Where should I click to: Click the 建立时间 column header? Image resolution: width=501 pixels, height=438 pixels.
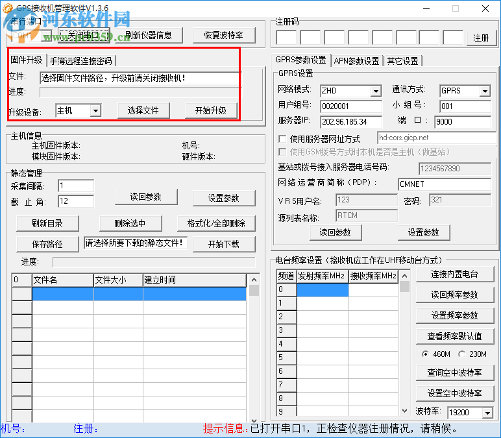pyautogui.click(x=195, y=280)
